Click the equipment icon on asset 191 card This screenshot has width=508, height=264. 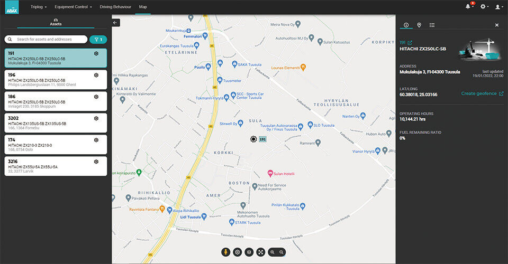[x=96, y=54]
